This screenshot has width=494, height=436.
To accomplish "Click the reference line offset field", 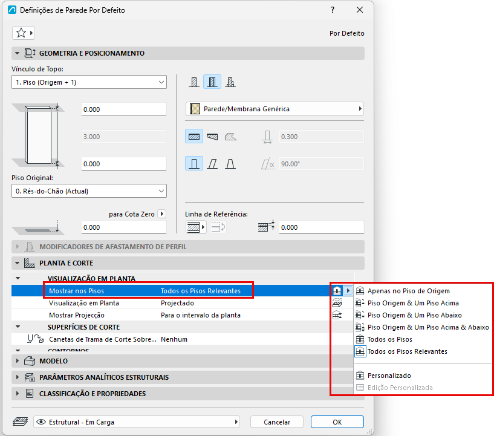I will tap(321, 227).
